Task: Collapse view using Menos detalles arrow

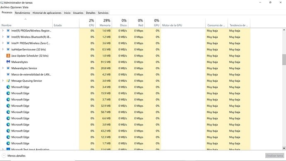Action: 4,156
